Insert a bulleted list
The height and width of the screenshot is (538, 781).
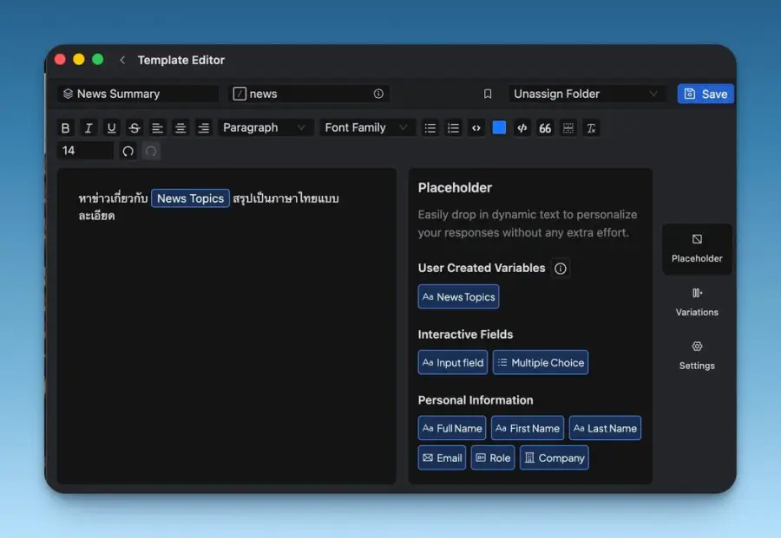(x=430, y=128)
